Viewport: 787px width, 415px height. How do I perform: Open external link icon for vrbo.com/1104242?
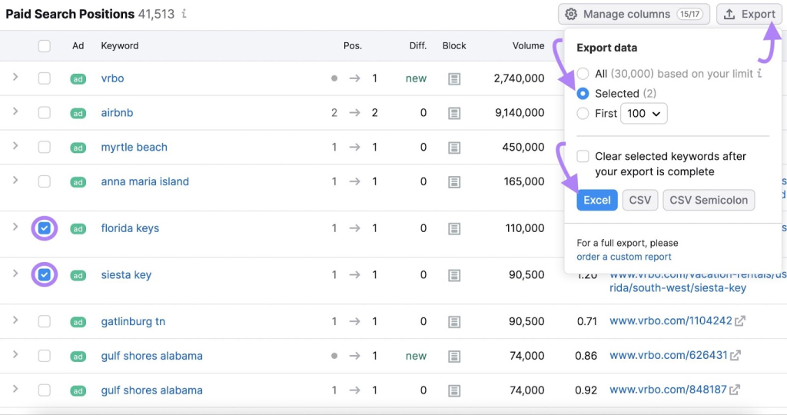click(x=739, y=321)
